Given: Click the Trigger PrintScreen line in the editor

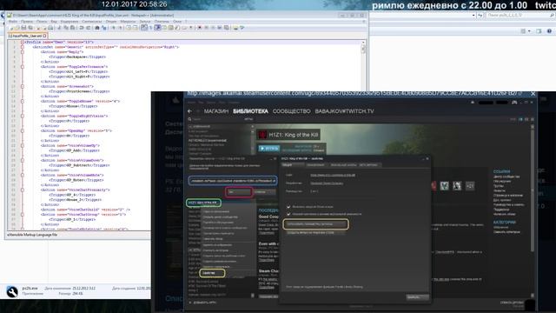Looking at the screenshot, I should [79, 91].
